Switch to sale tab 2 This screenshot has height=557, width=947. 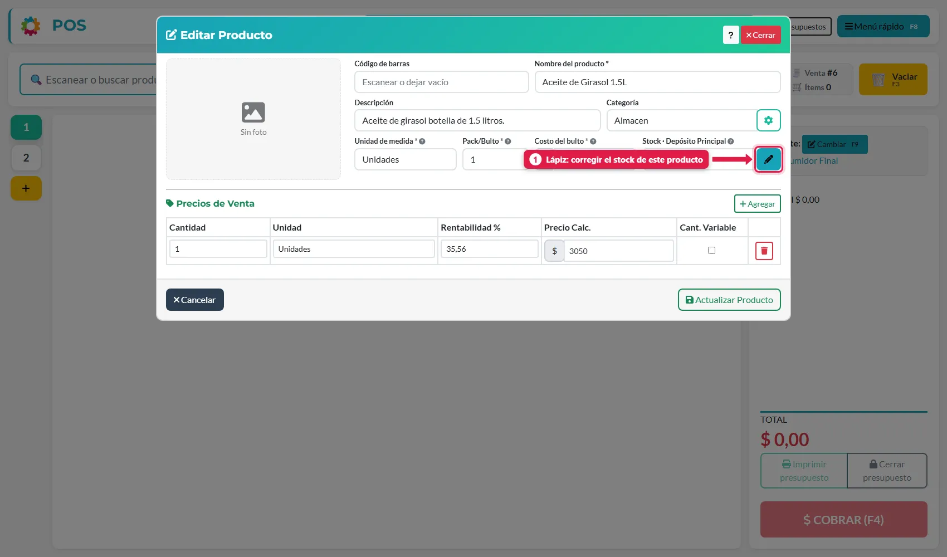pyautogui.click(x=26, y=158)
